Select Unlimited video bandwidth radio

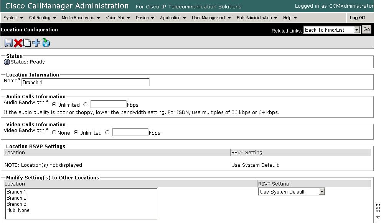coord(76,132)
